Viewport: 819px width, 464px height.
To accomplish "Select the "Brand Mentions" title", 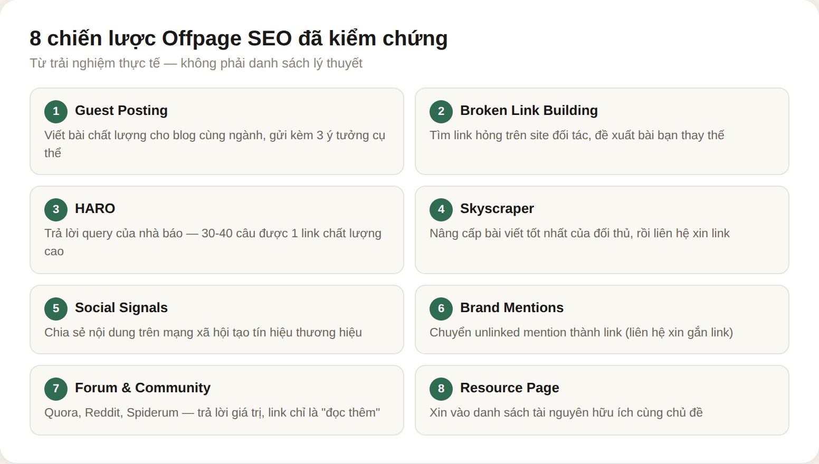I will tap(512, 308).
